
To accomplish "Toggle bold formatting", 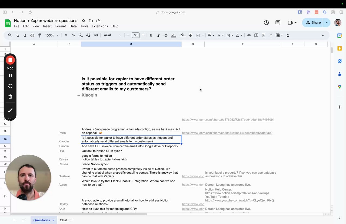I will [151, 35].
